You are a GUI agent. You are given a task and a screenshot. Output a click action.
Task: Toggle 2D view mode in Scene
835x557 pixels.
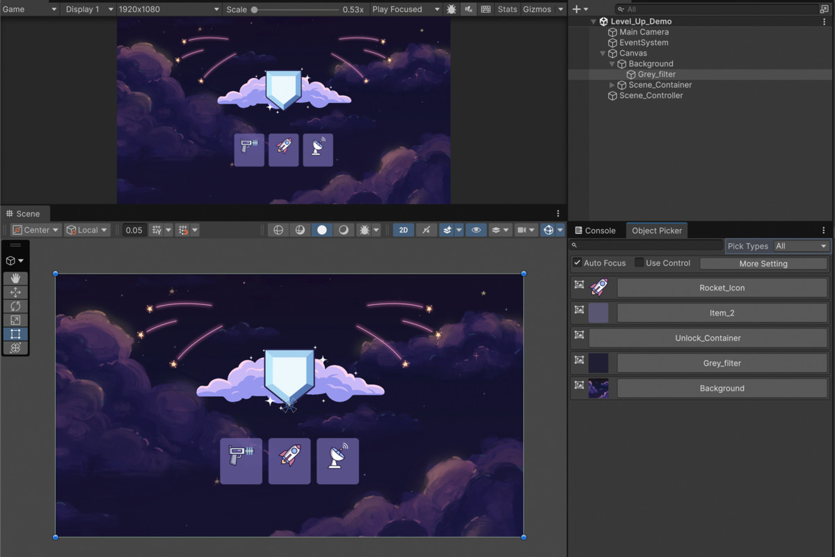tap(404, 230)
